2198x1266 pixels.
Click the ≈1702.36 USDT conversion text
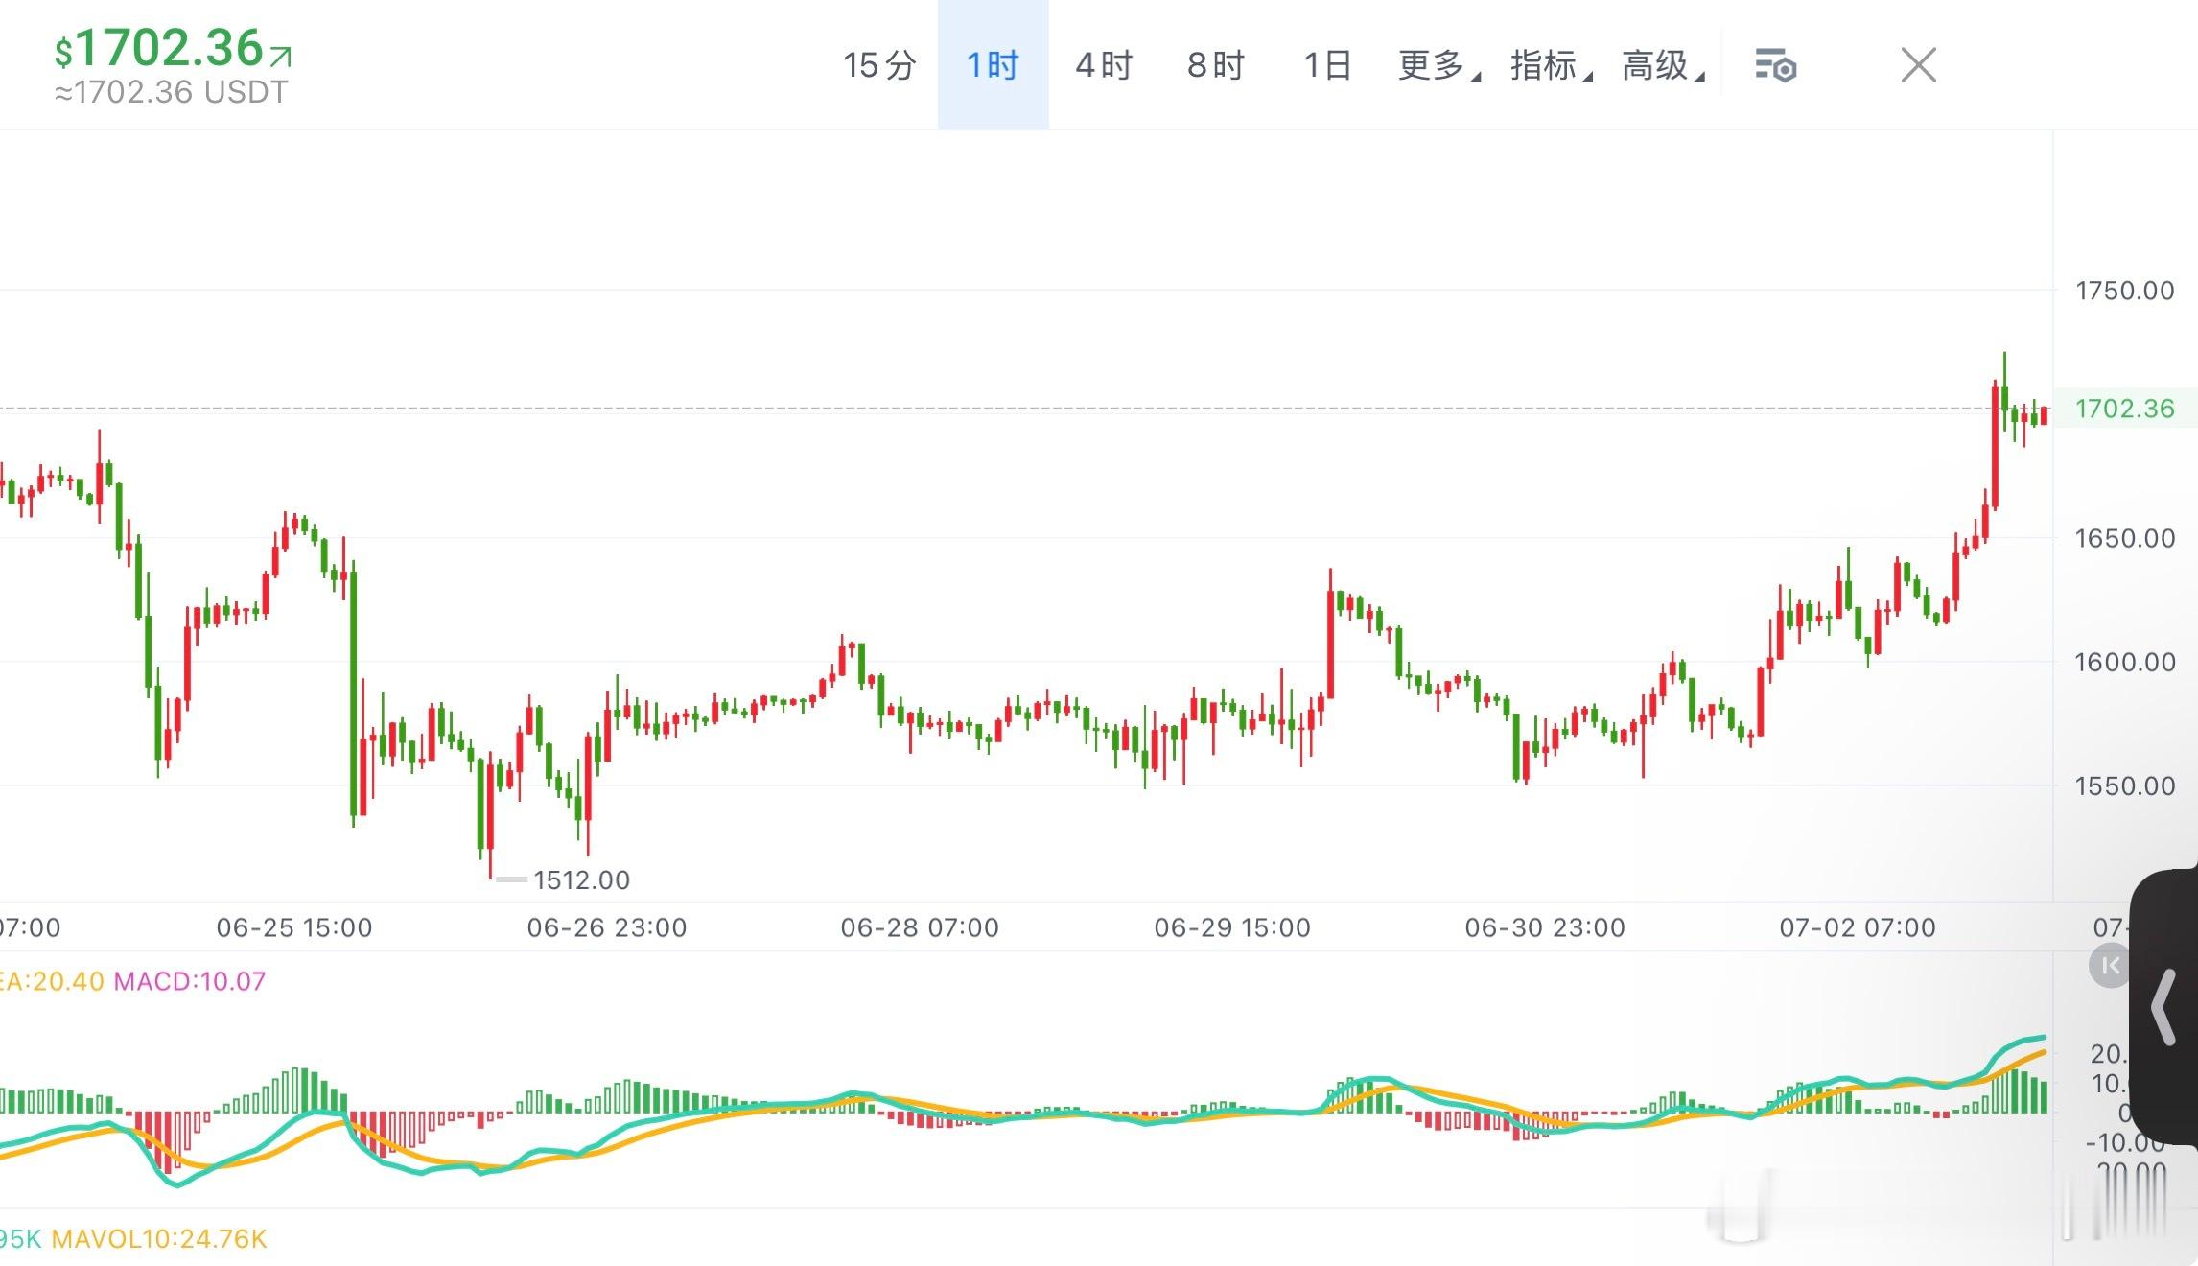(x=171, y=92)
